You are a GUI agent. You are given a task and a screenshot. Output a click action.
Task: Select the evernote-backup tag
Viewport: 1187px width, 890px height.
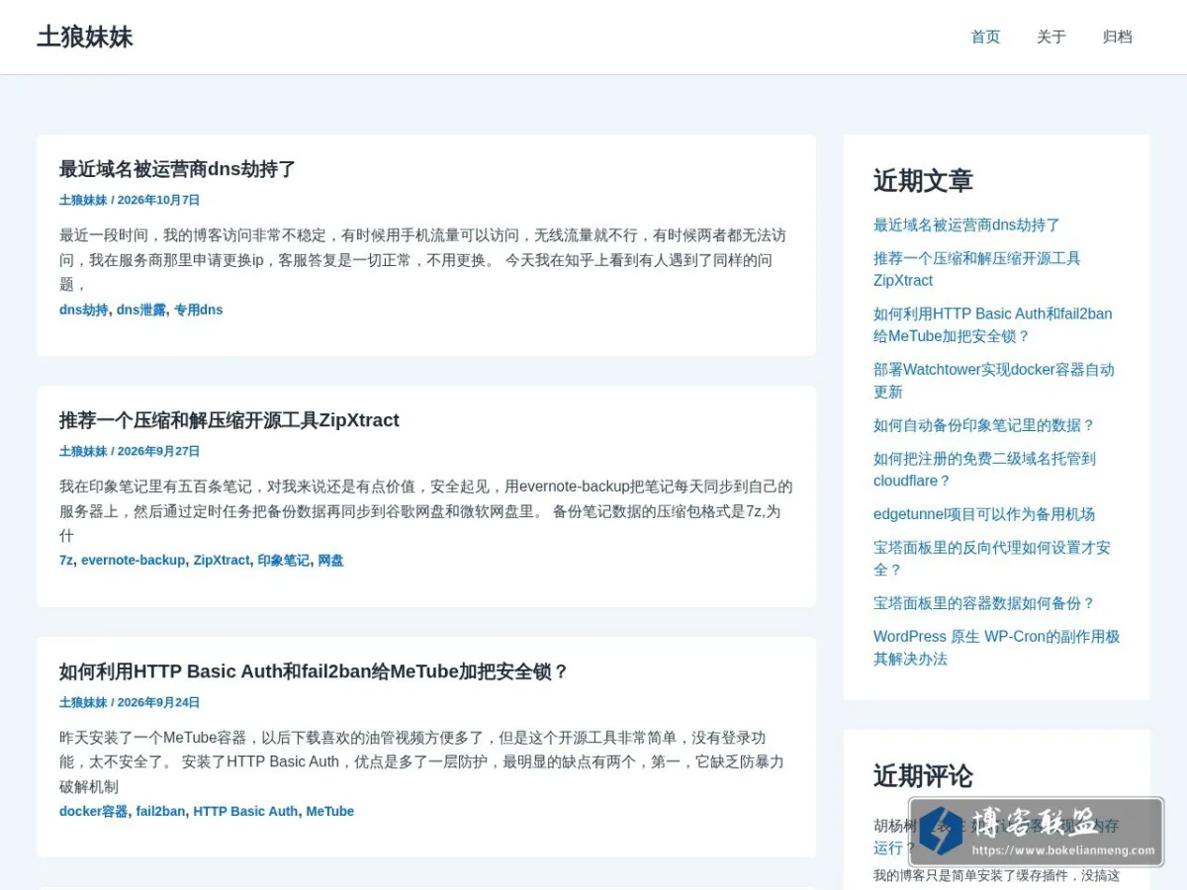tap(133, 560)
